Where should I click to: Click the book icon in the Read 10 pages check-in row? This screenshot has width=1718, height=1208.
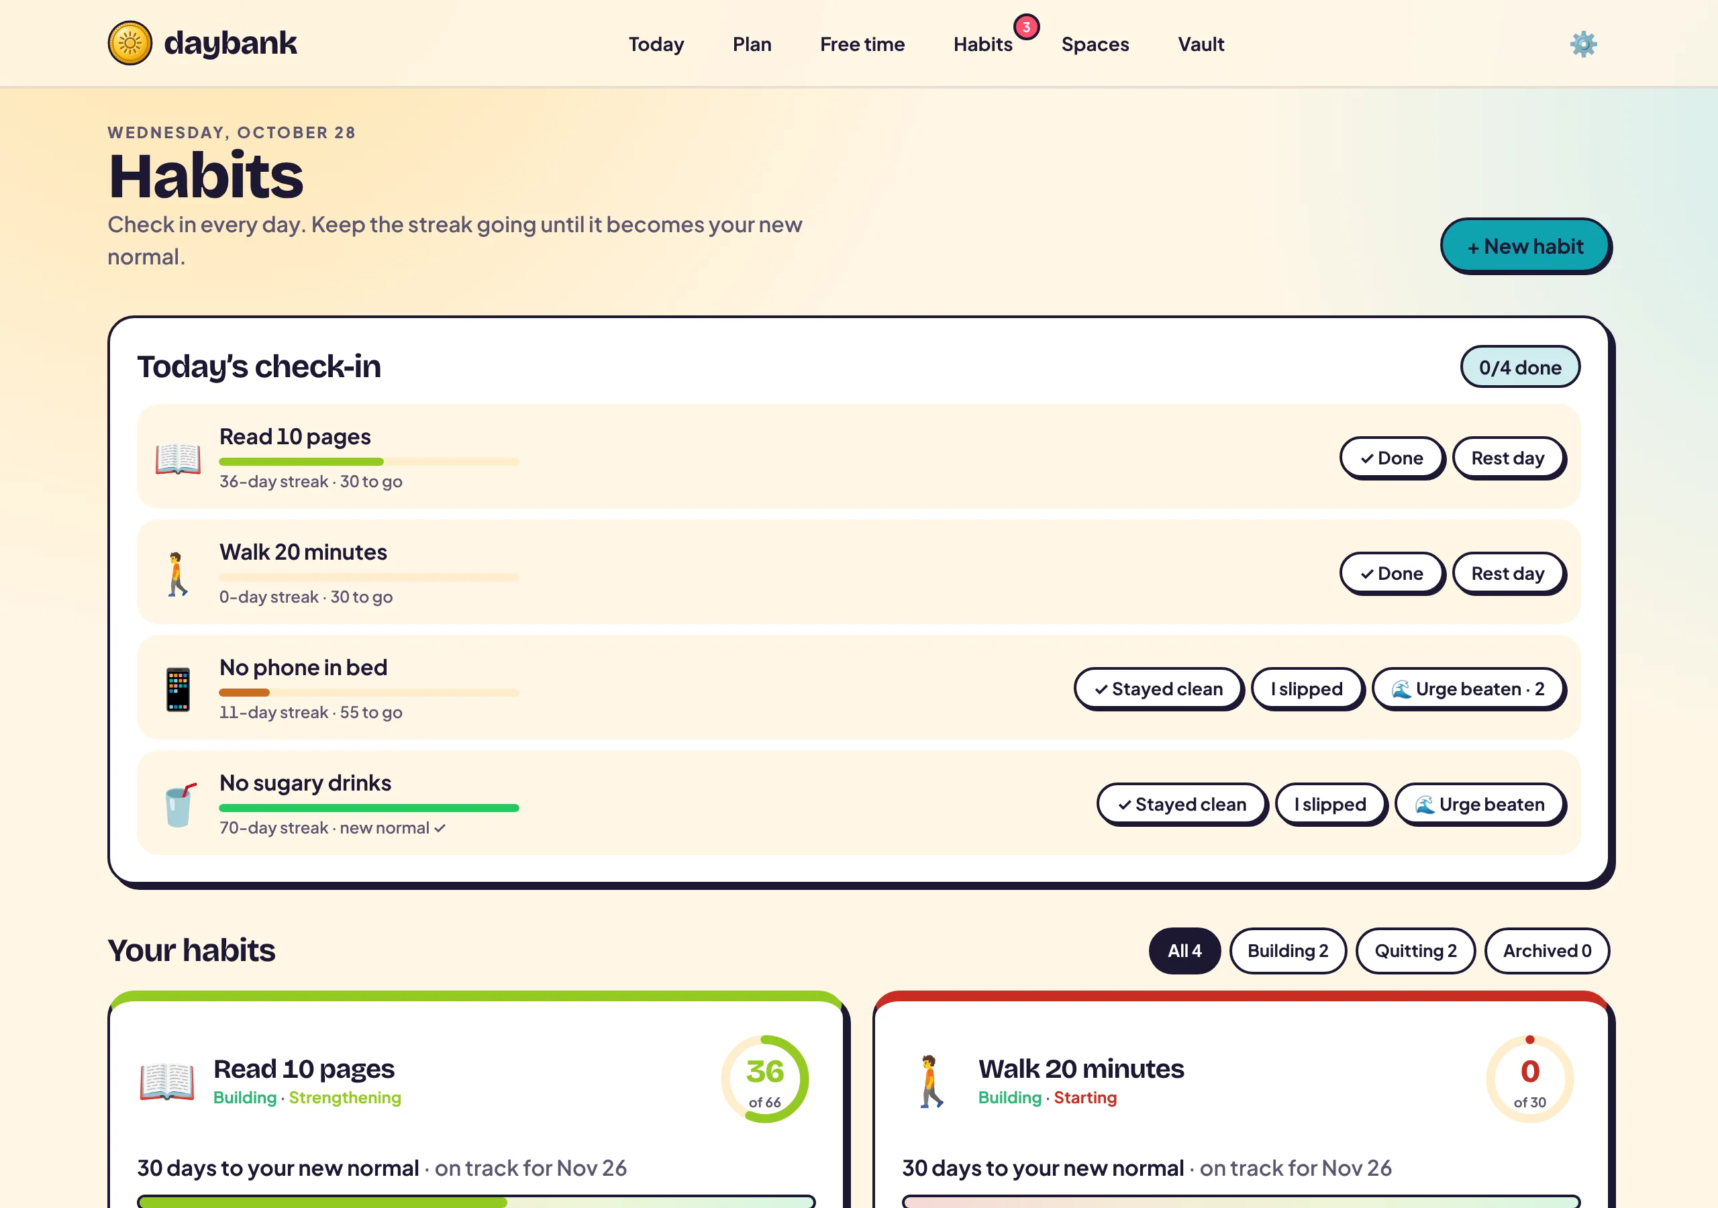pyautogui.click(x=178, y=458)
